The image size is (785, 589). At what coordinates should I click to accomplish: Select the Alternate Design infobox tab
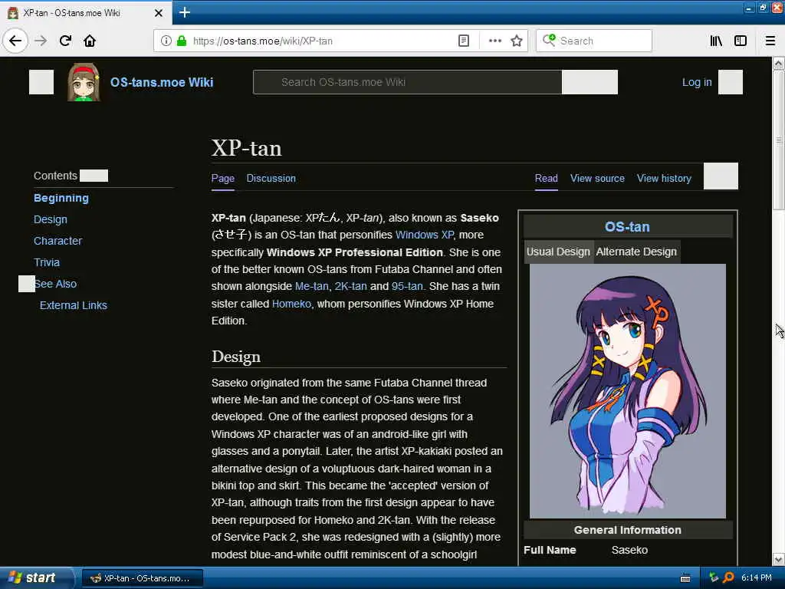(x=636, y=252)
